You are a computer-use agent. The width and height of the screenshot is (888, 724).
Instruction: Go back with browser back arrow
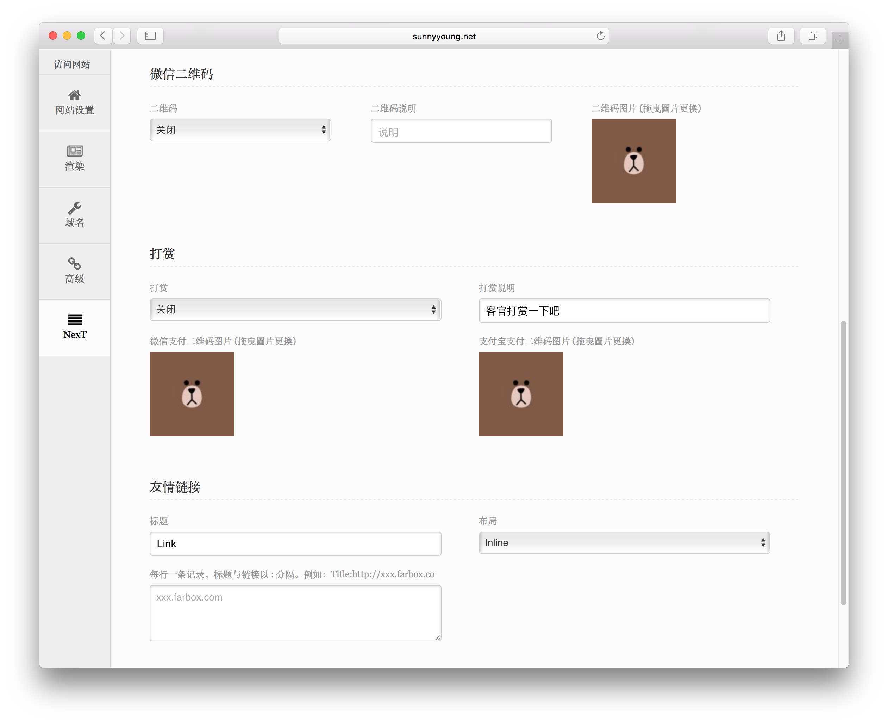click(103, 36)
